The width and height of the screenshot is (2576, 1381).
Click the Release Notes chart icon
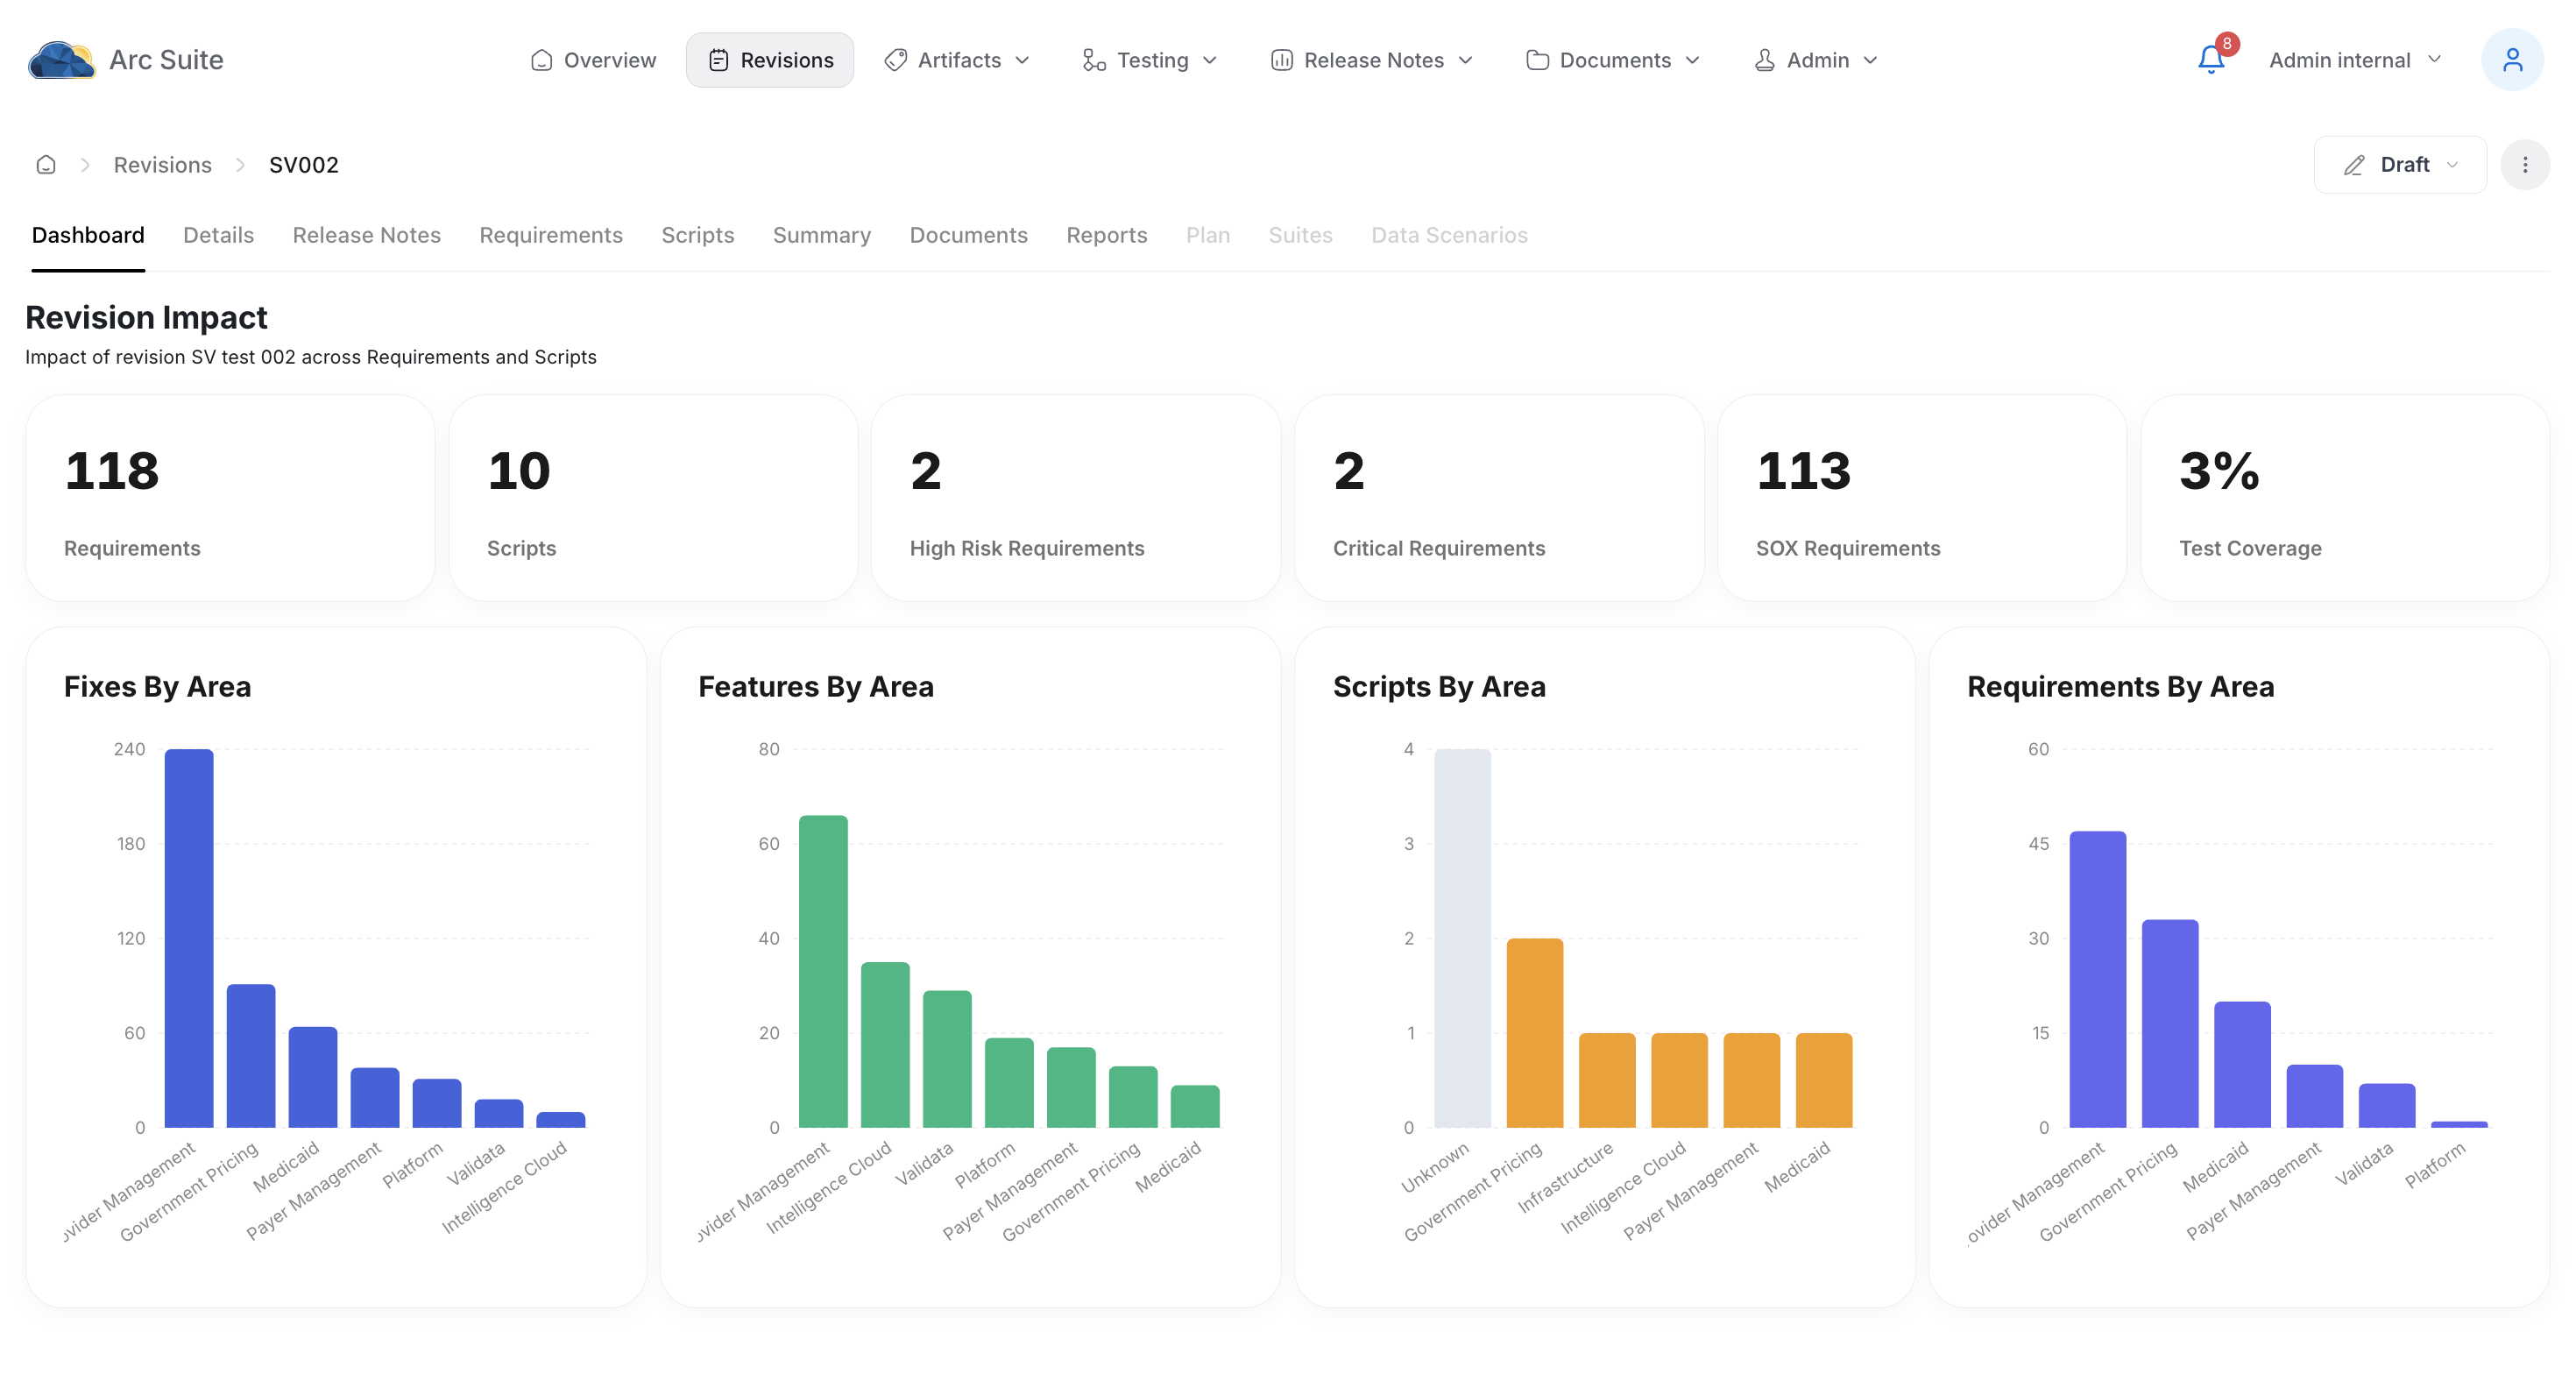[x=1281, y=60]
